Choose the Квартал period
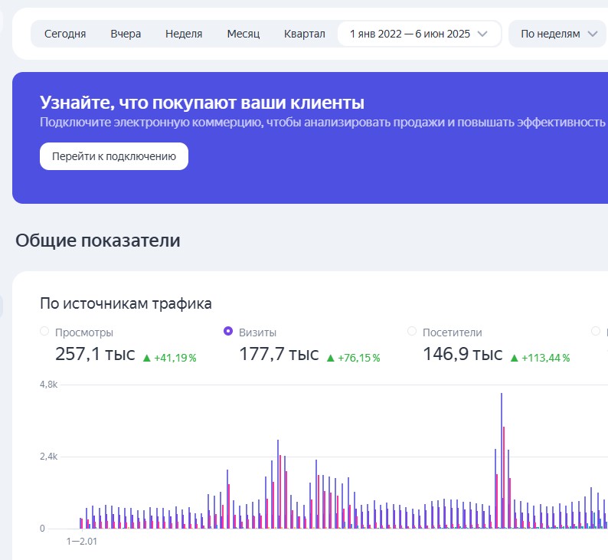The image size is (608, 560). (305, 34)
